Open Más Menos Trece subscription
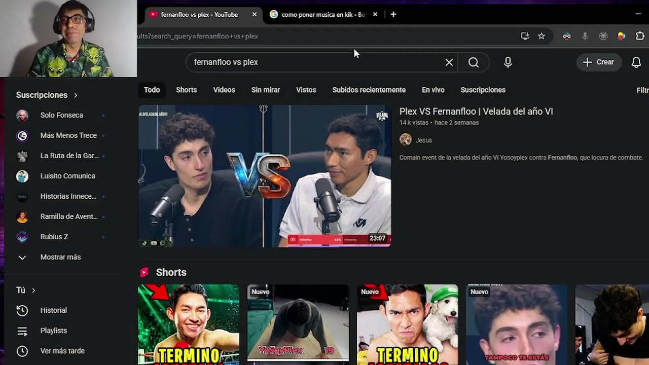 click(x=62, y=135)
